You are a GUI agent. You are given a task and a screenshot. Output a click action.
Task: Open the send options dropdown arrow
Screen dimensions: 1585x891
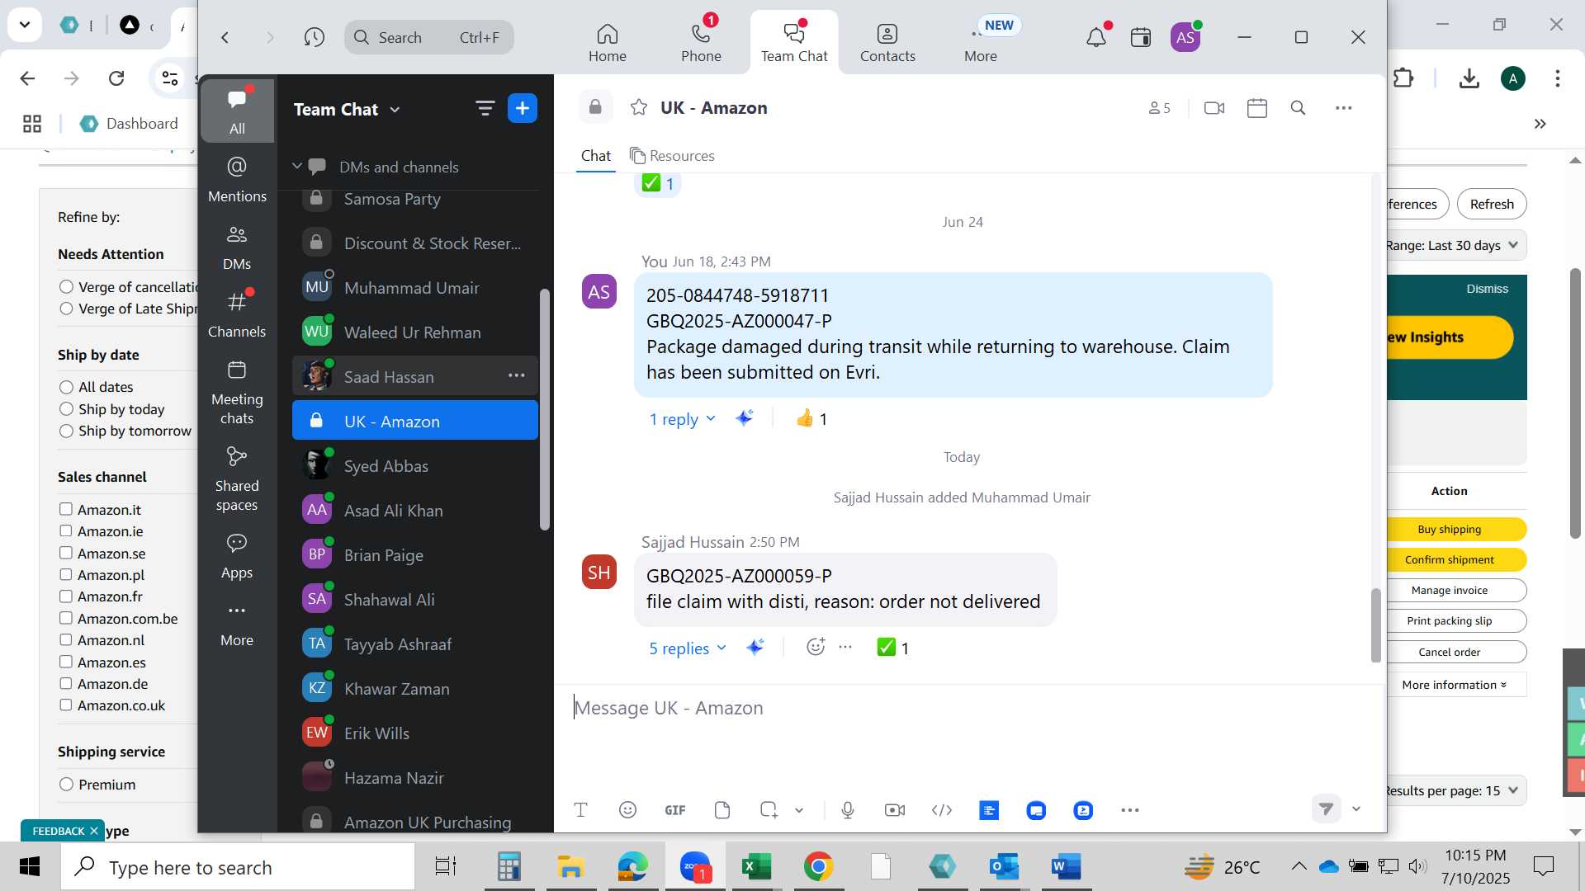coord(1356,809)
